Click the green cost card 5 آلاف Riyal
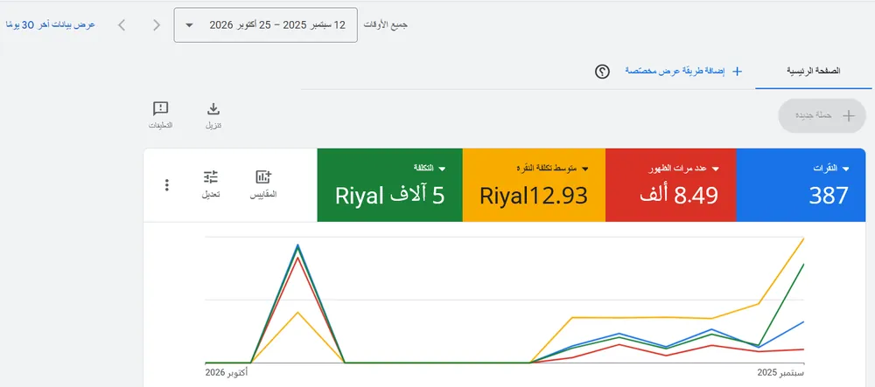The height and width of the screenshot is (387, 875). [390, 196]
